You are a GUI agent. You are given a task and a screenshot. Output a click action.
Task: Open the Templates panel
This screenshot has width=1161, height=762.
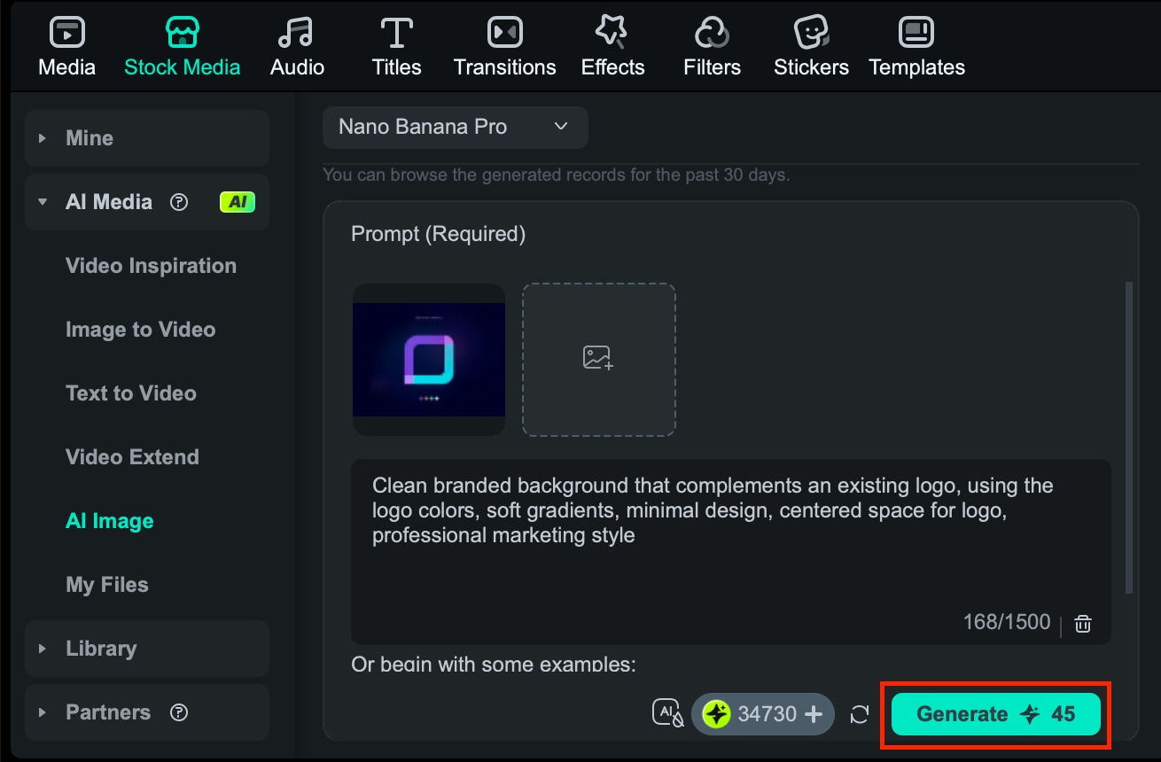[x=916, y=44]
